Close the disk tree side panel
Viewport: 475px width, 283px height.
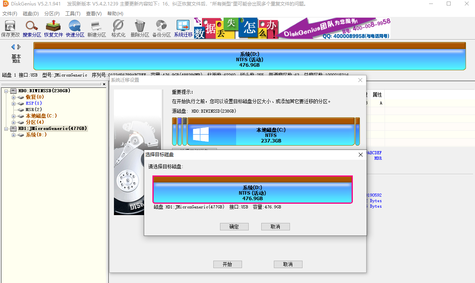click(x=104, y=85)
